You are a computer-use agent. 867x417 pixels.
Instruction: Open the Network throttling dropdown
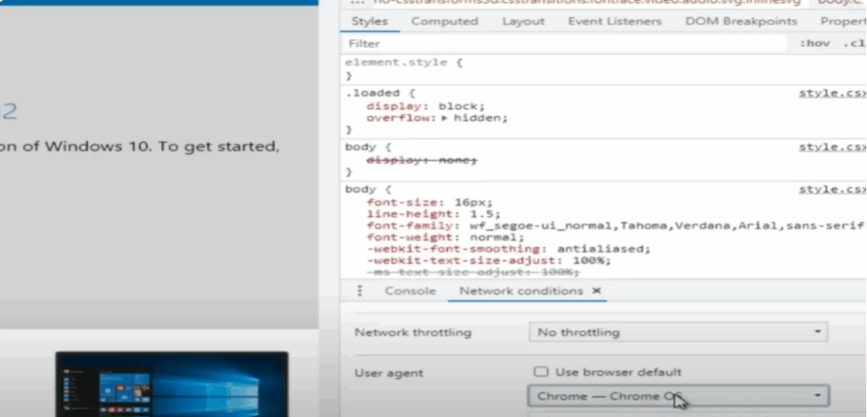[x=678, y=332]
